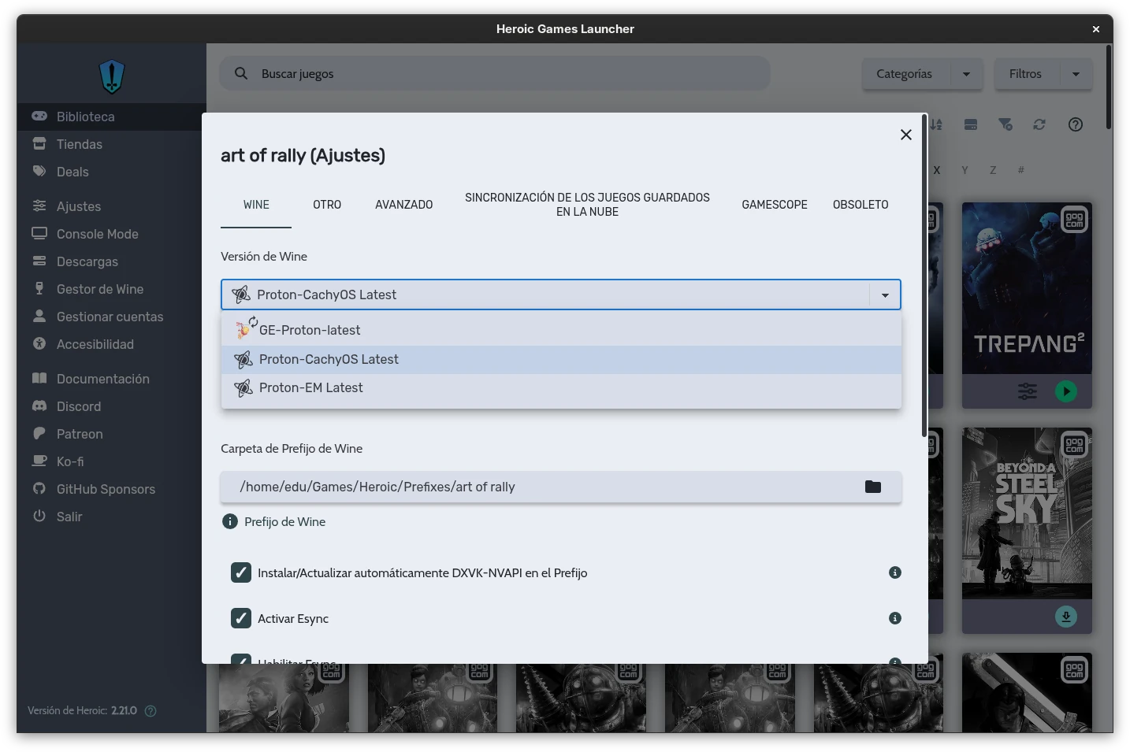Click the Heroic version number 2.21.0

pos(124,710)
